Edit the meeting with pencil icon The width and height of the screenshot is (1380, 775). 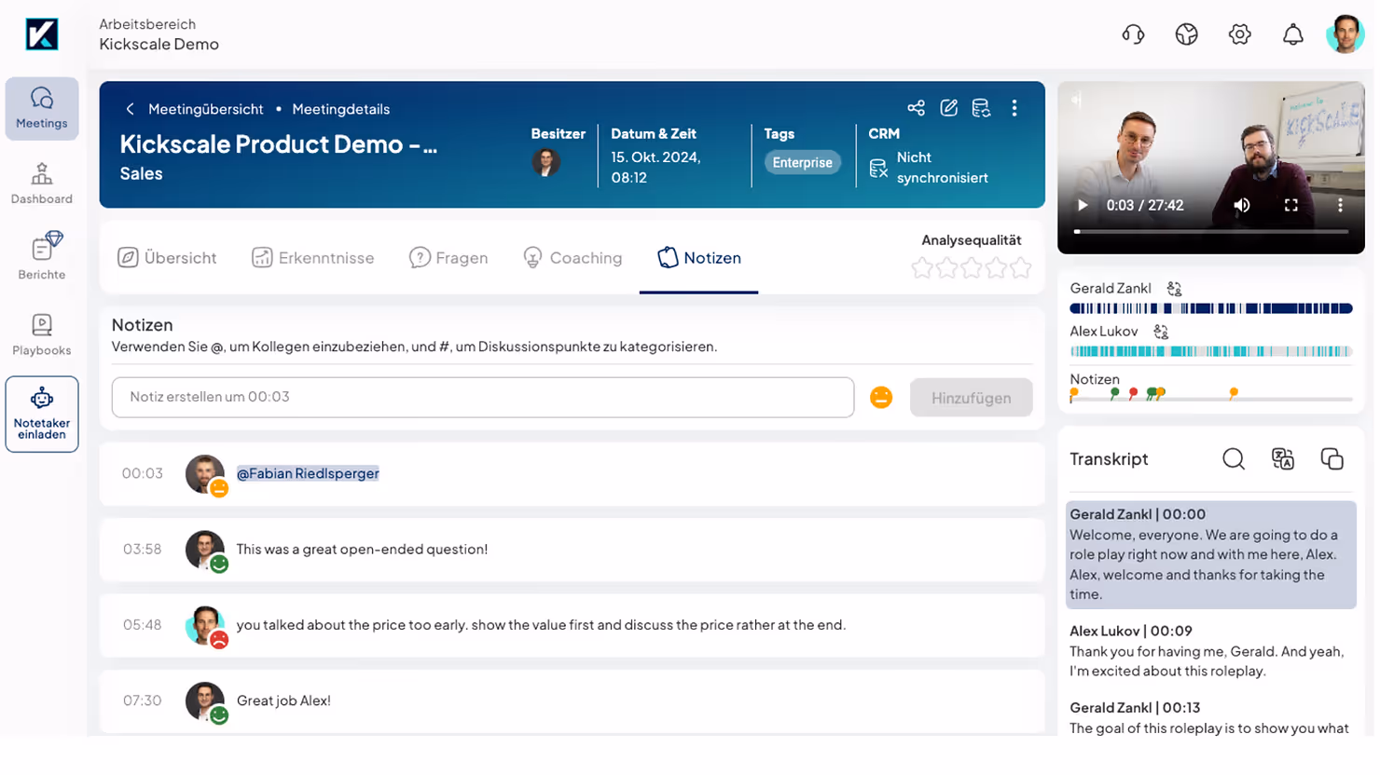[x=948, y=108]
